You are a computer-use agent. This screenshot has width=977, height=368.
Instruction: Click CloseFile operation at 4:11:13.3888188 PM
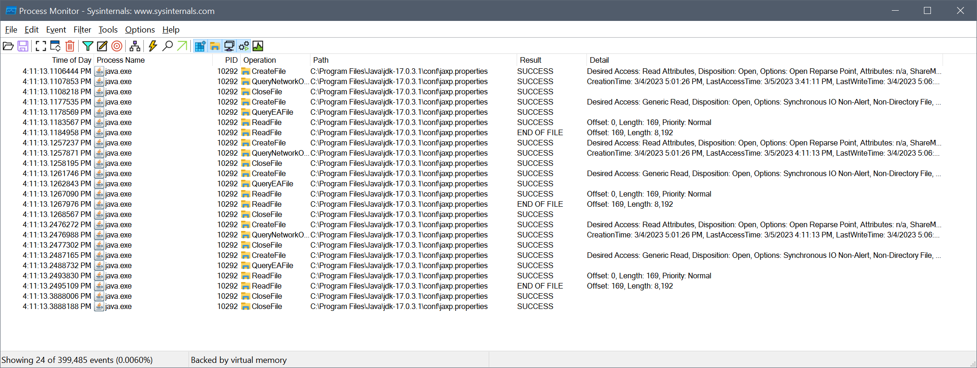[267, 306]
